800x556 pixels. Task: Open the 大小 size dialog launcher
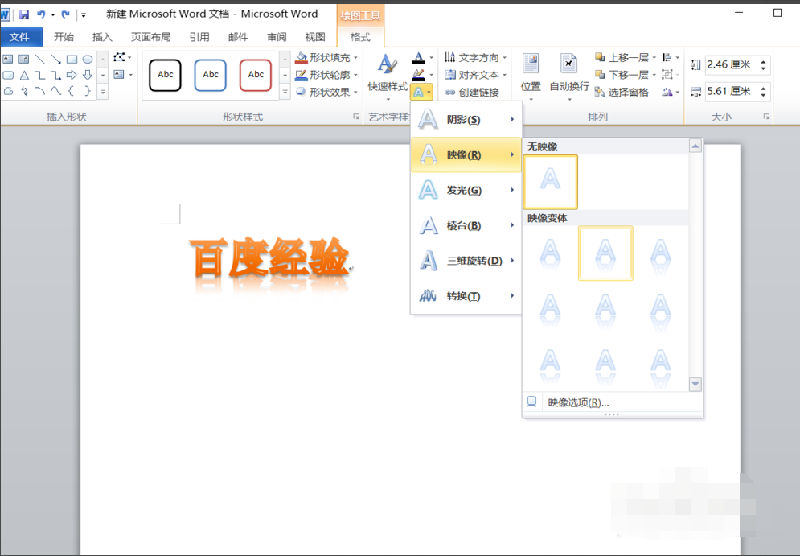pyautogui.click(x=766, y=117)
